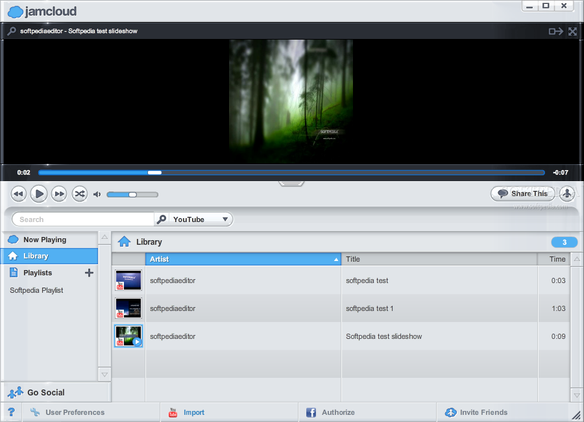Open the Playlists section
This screenshot has width=584, height=422.
click(x=37, y=273)
